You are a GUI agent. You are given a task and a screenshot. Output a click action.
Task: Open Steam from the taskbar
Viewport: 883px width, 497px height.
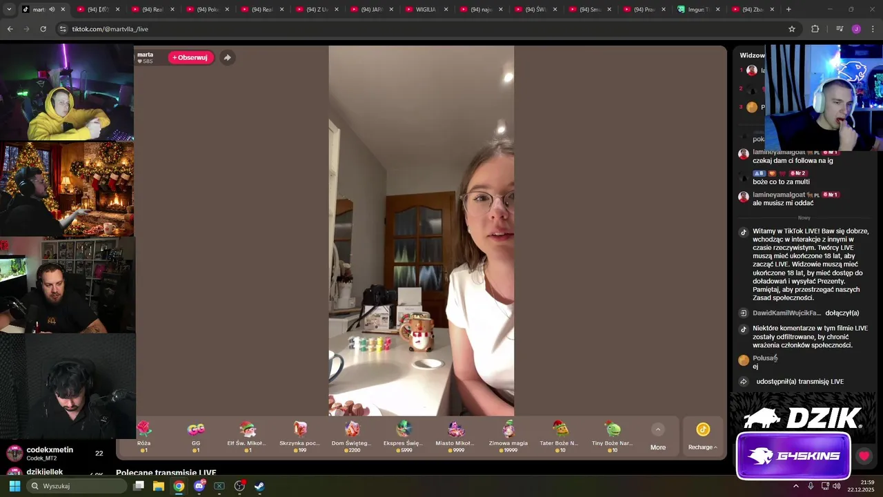click(x=259, y=486)
